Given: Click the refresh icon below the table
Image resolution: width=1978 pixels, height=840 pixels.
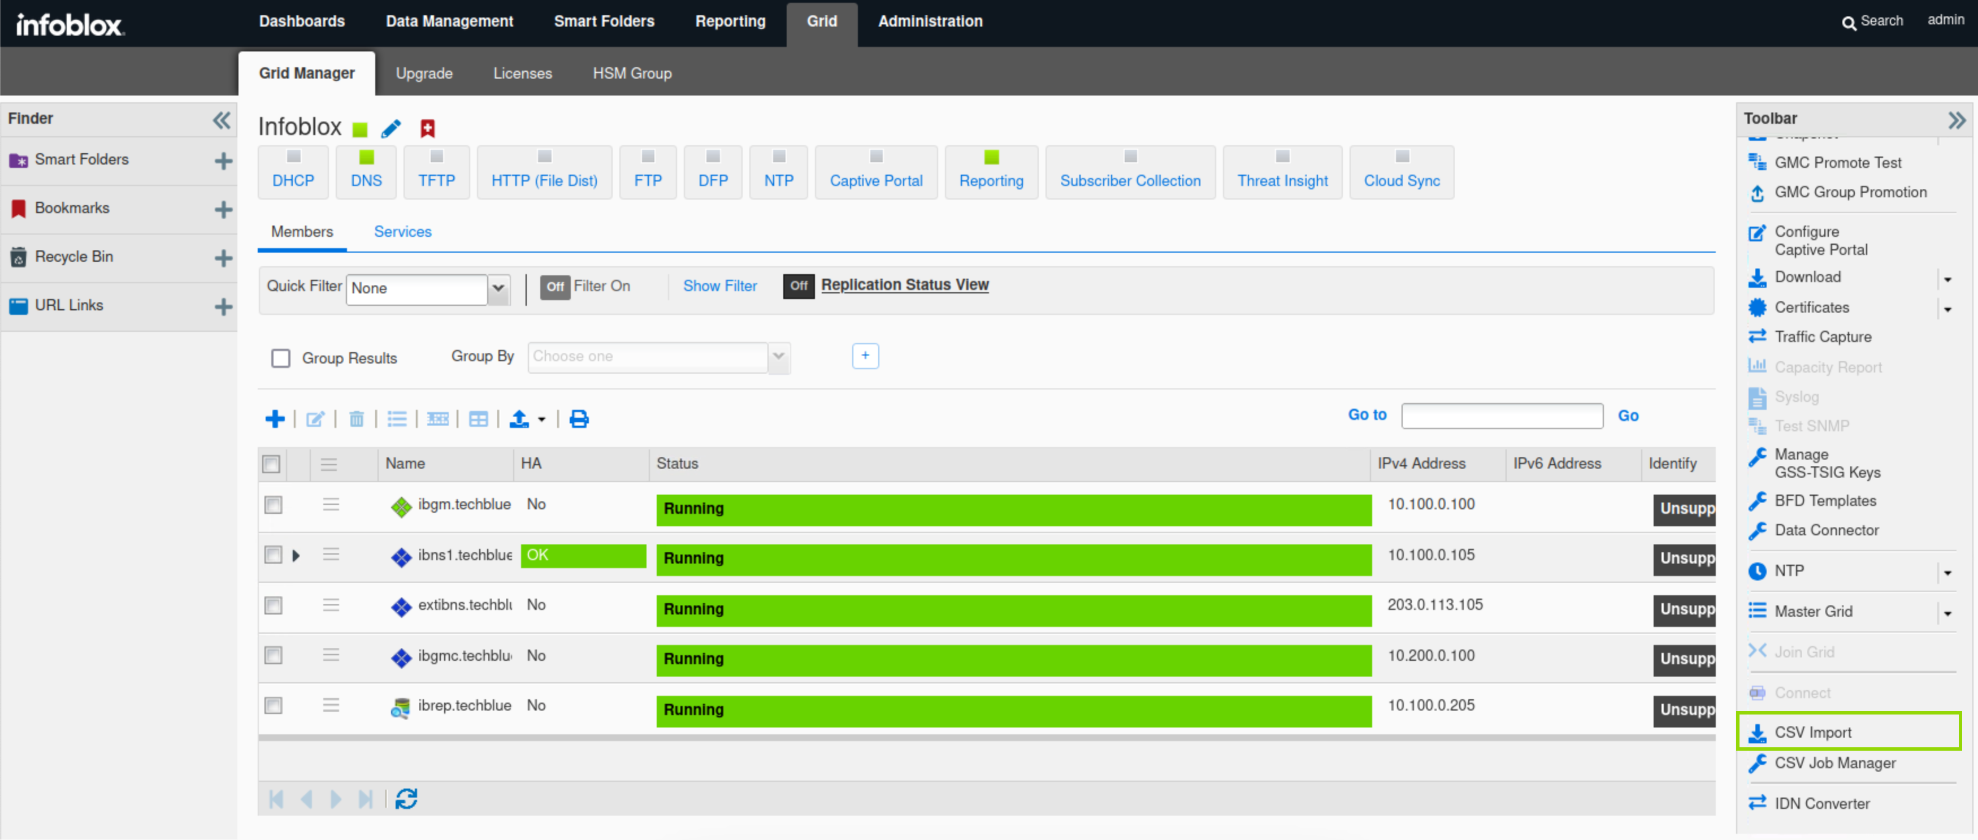Looking at the screenshot, I should coord(406,799).
